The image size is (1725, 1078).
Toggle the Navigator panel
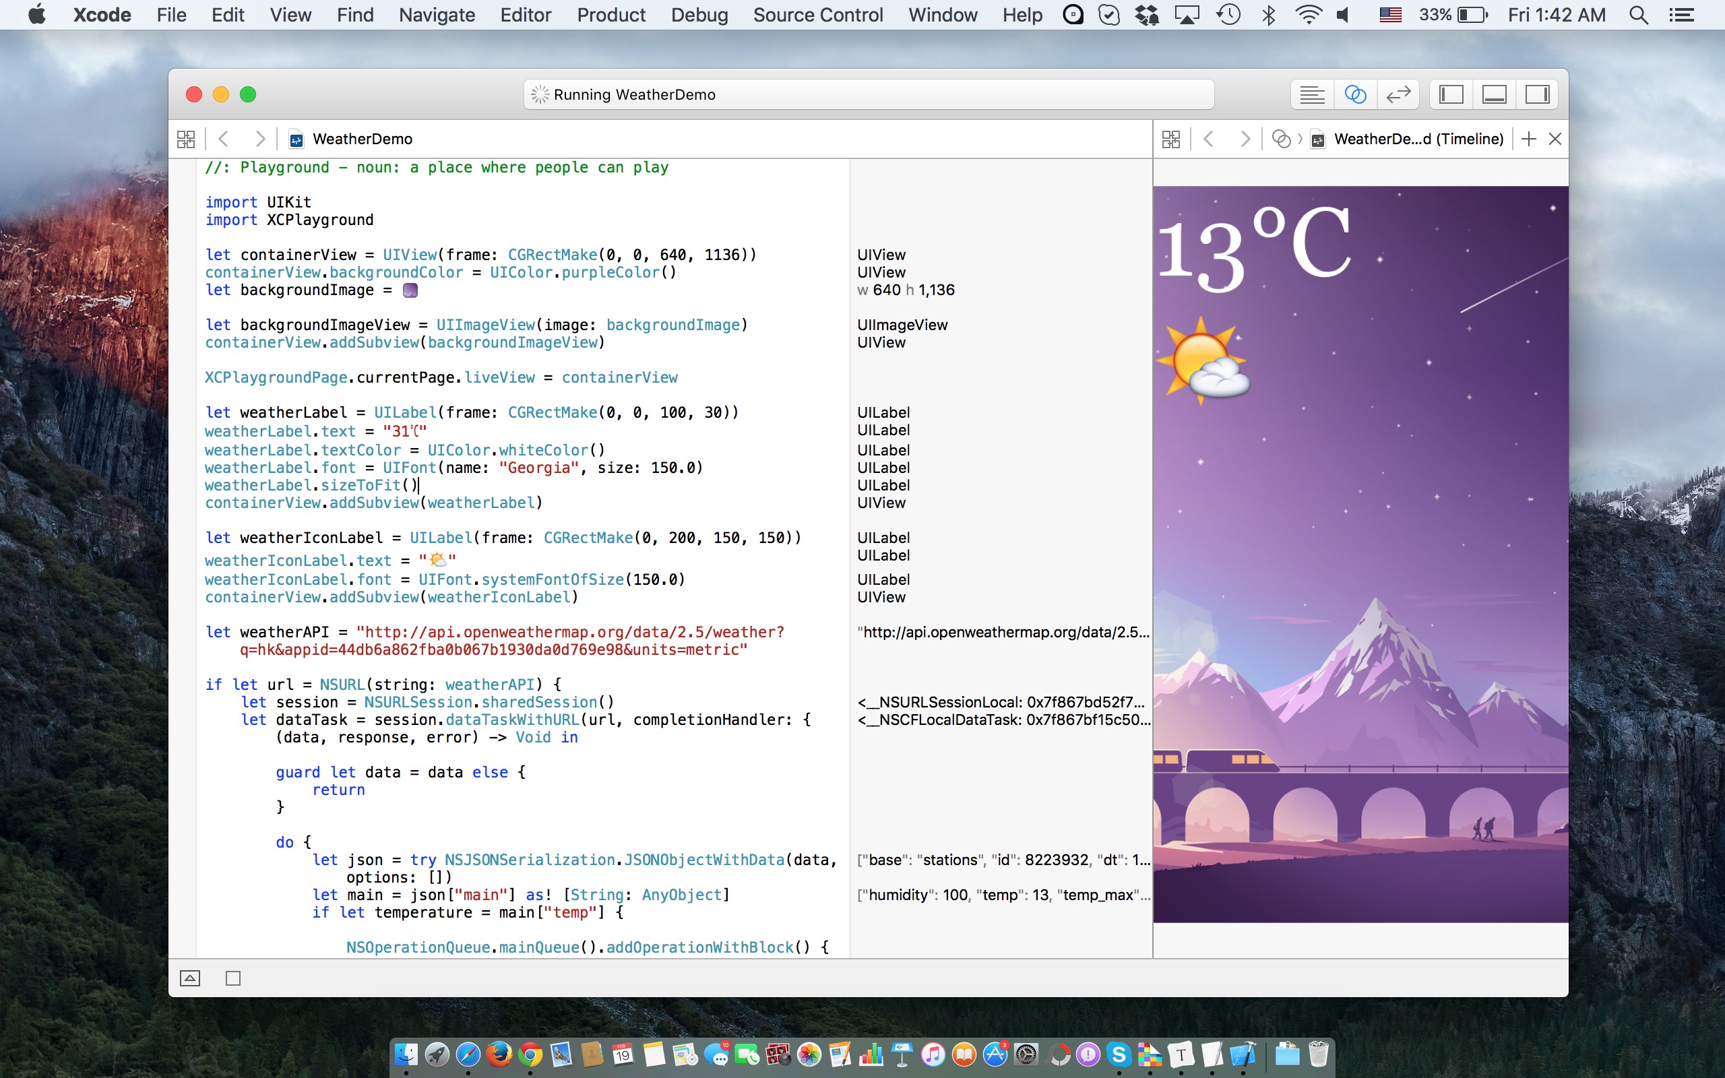(1451, 94)
